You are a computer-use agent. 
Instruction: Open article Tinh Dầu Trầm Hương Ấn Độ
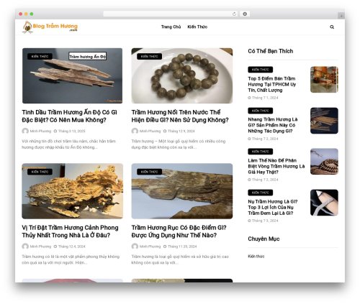point(70,116)
